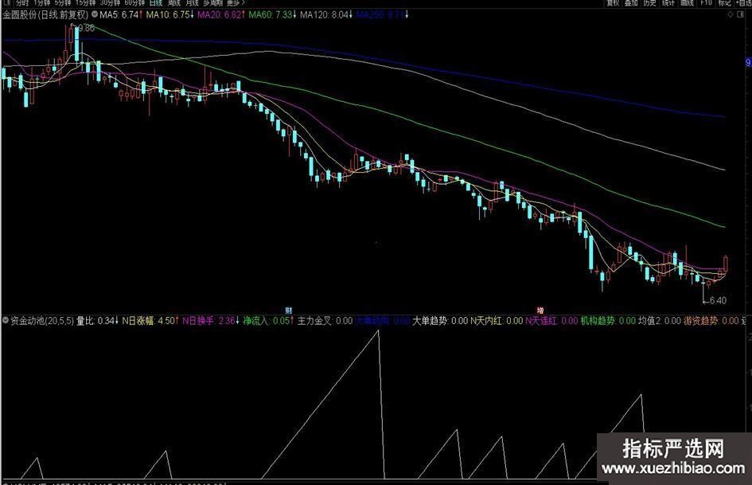Screen dimensions: 752x485
Task: Open the 资金动池 indicator settings circle icon
Action: point(6,320)
